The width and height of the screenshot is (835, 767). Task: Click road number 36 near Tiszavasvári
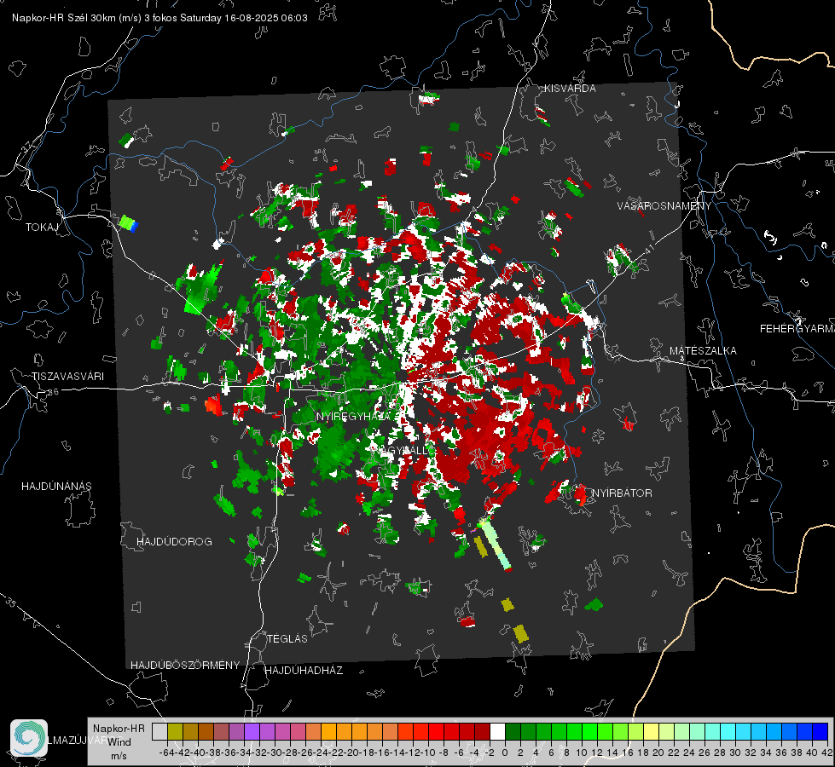pos(53,392)
